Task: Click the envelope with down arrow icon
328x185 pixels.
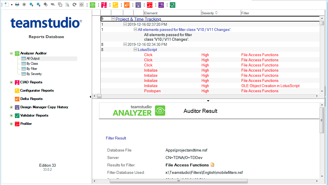Action: click(31, 4)
